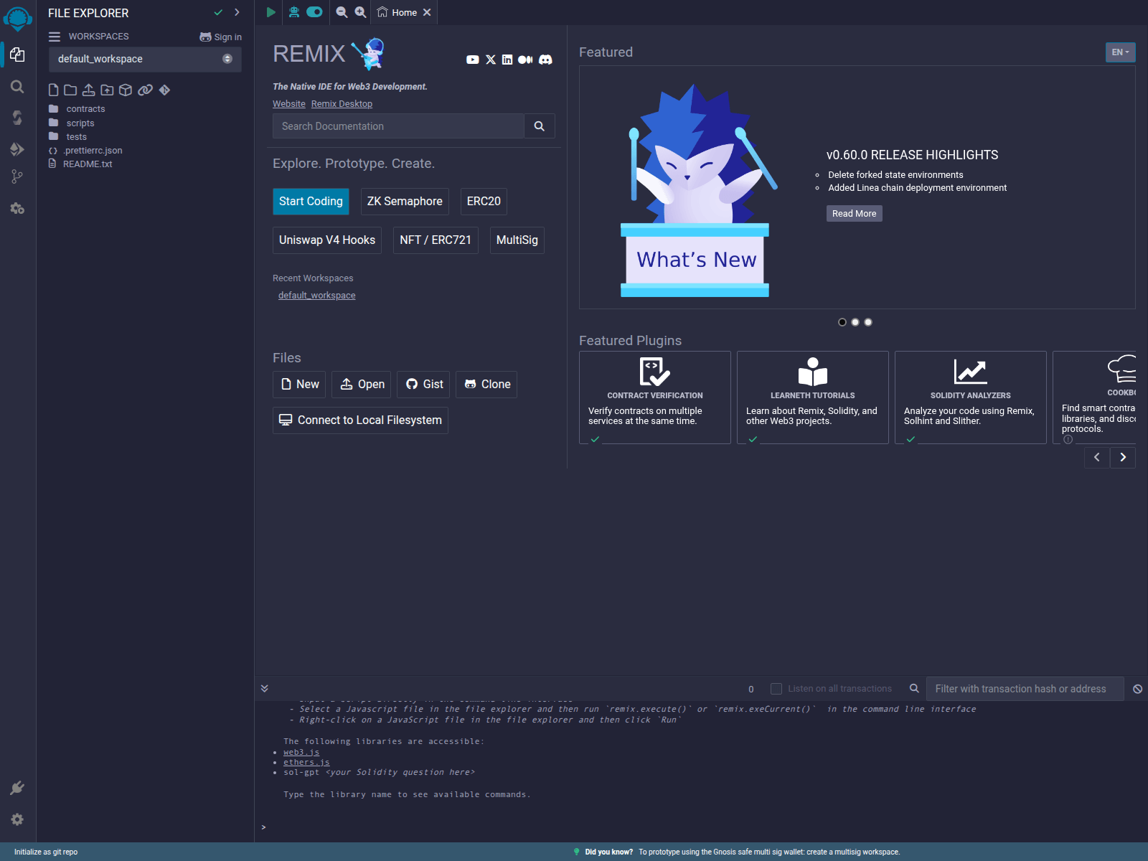This screenshot has width=1148, height=861.
Task: Click the RemixAI robot icon
Action: click(294, 12)
